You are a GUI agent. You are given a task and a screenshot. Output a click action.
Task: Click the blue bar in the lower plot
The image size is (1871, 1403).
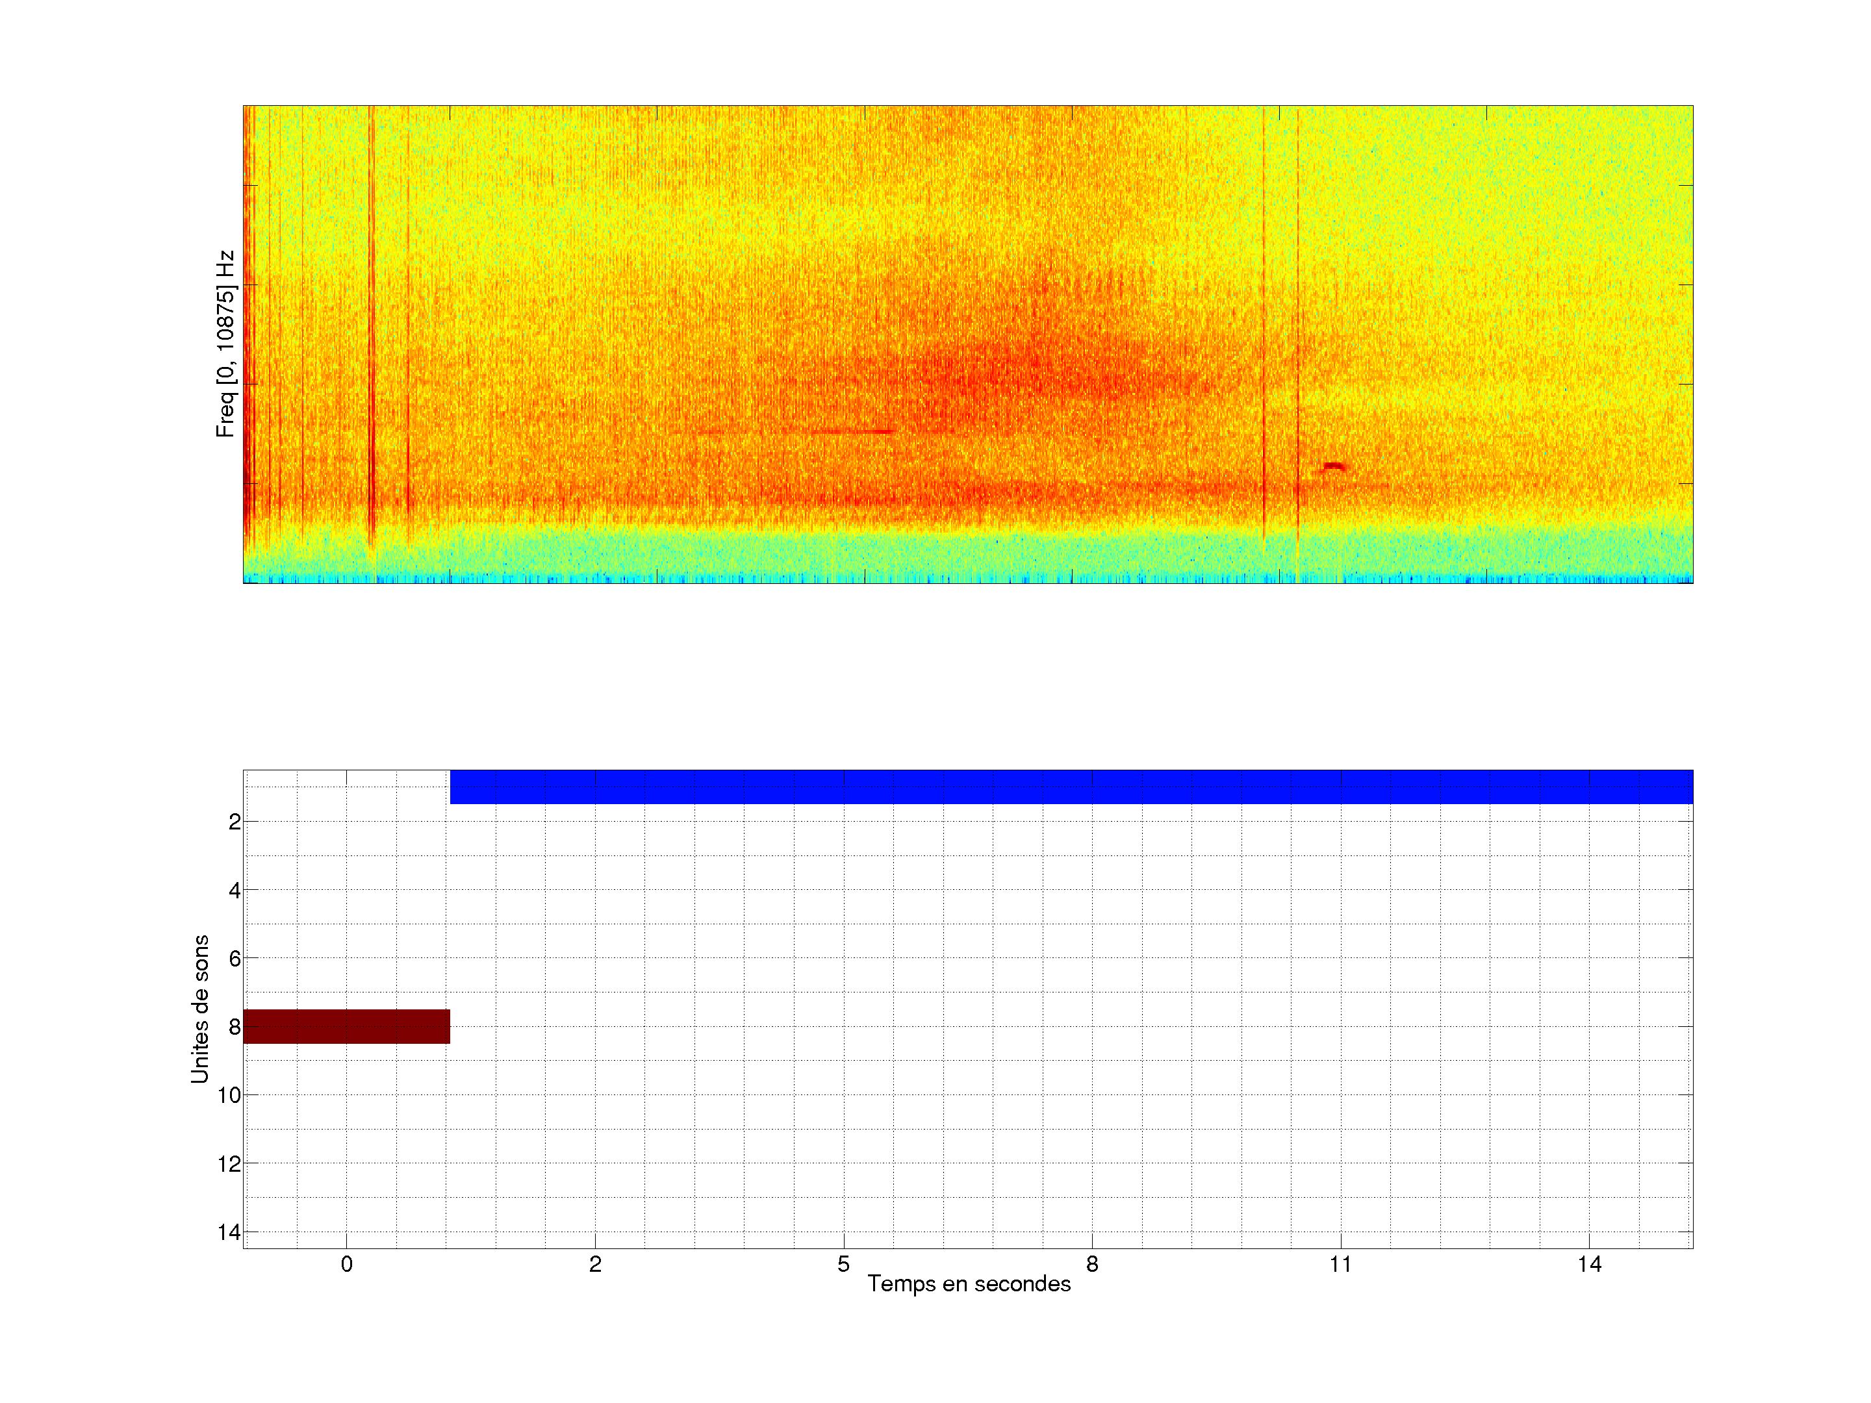coord(1071,787)
